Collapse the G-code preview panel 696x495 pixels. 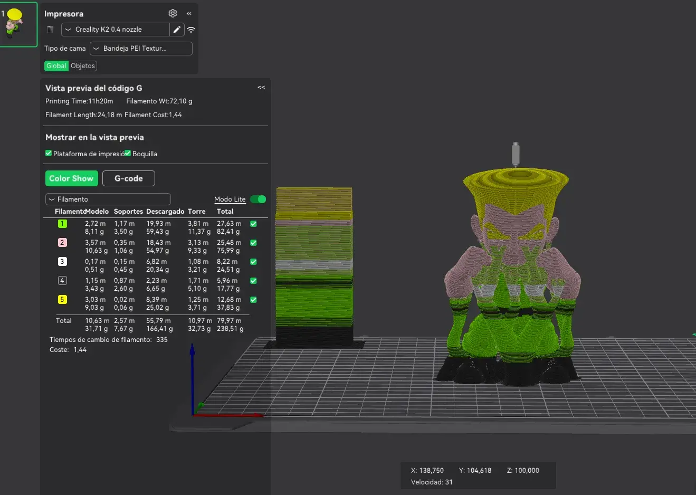[x=261, y=87]
